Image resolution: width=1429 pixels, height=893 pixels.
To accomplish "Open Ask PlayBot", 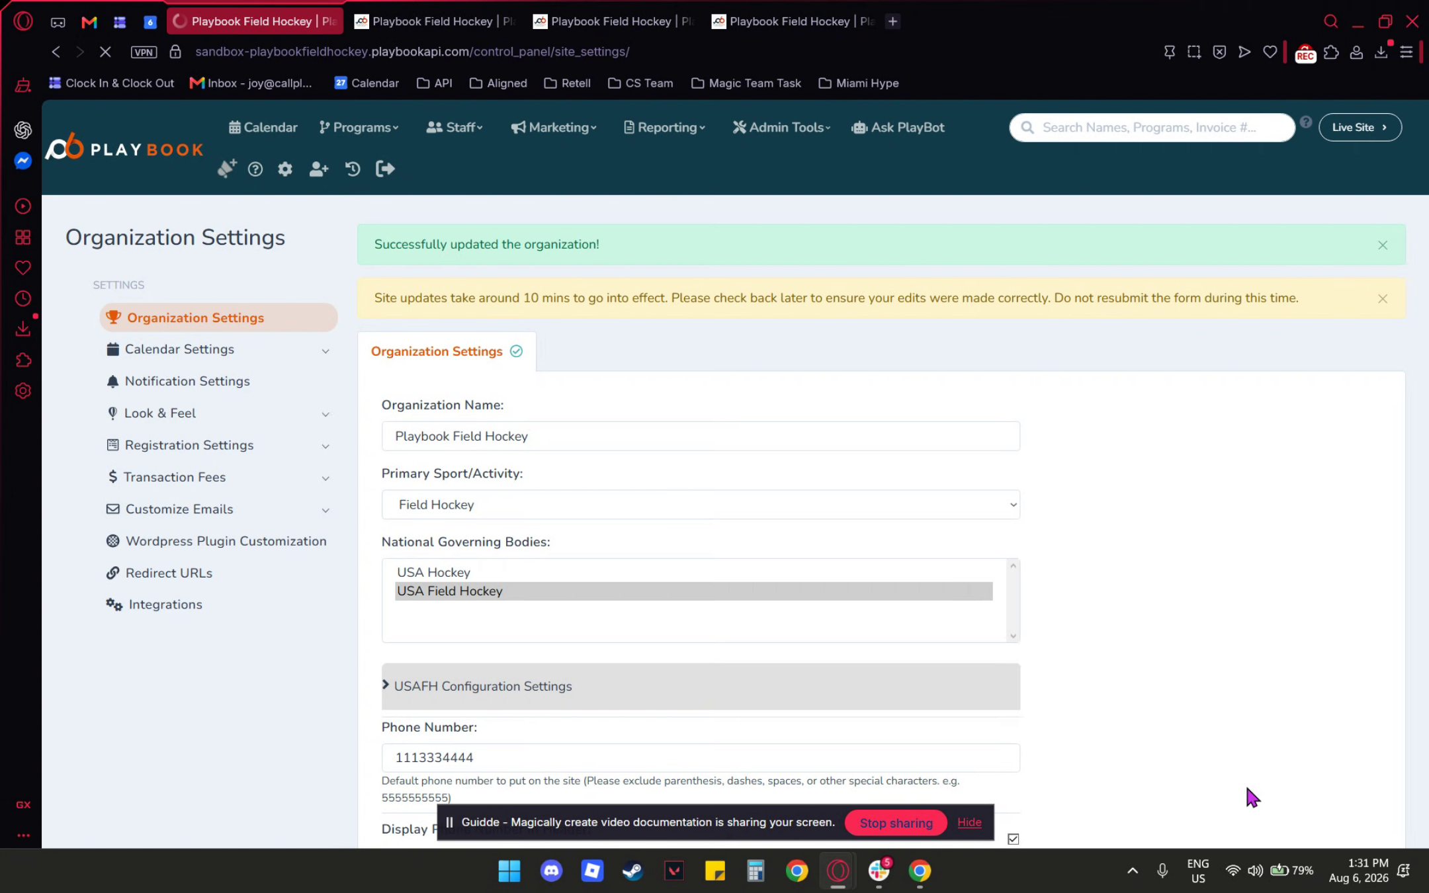I will pyautogui.click(x=898, y=128).
